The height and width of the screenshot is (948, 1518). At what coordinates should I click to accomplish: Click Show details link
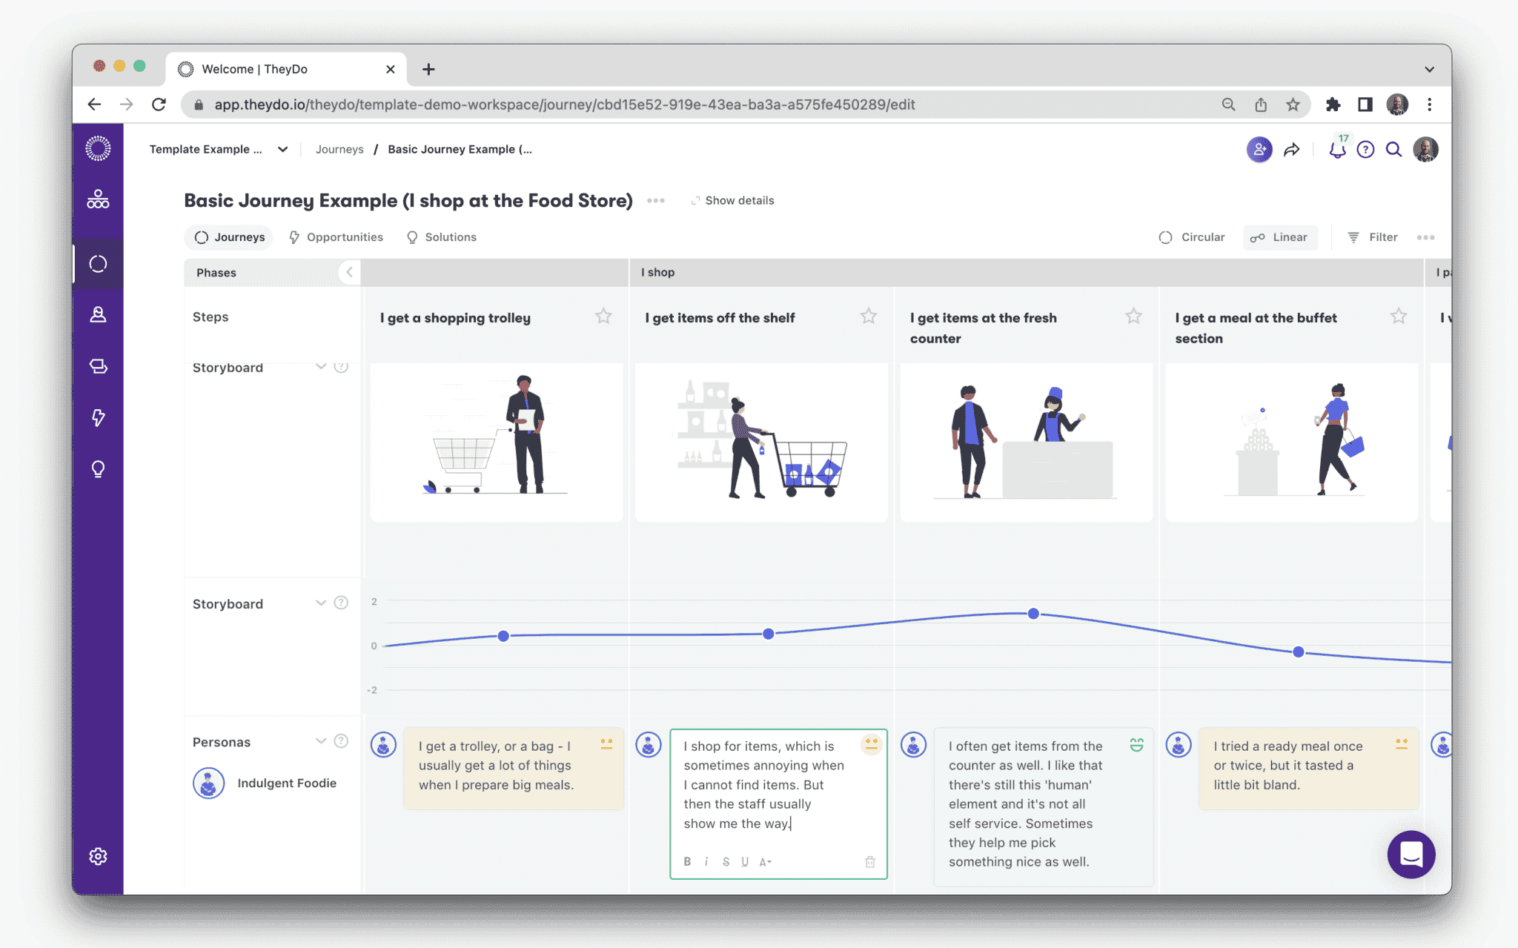pyautogui.click(x=732, y=201)
